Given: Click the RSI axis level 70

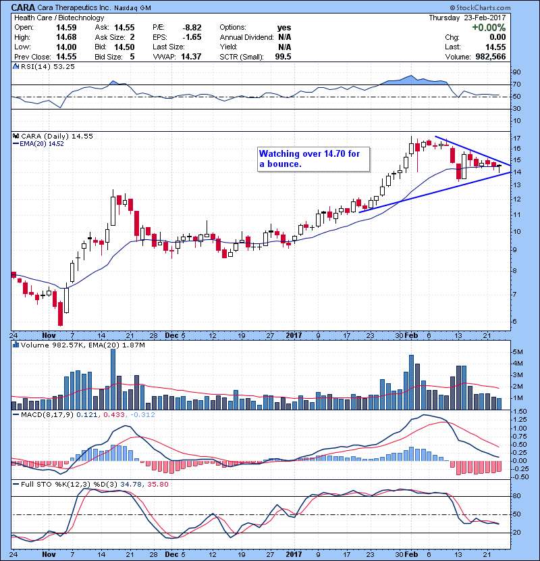Looking at the screenshot, I should (516, 84).
